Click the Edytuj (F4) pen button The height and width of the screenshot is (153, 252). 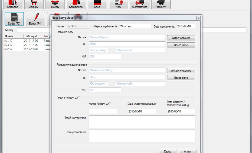[35, 19]
